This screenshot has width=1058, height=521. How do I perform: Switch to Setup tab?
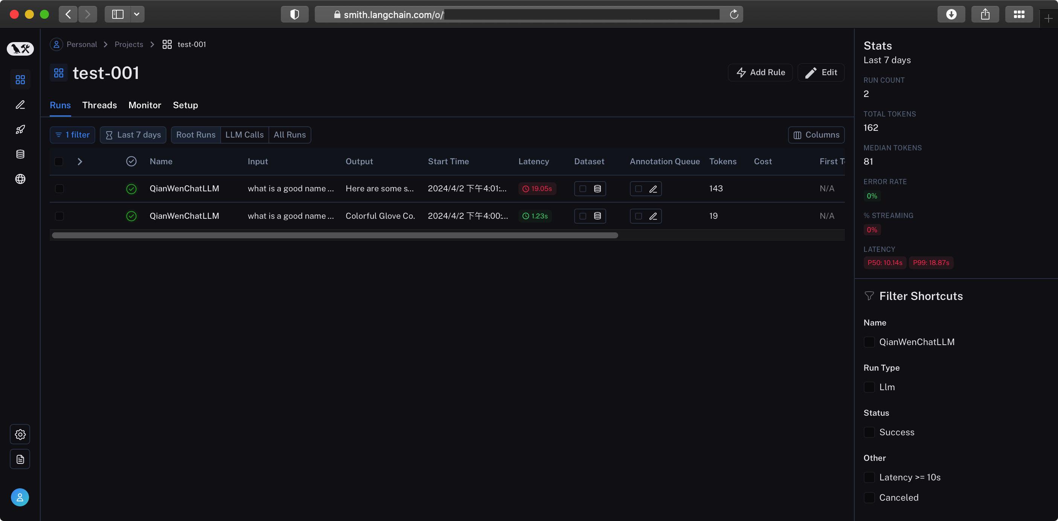185,105
